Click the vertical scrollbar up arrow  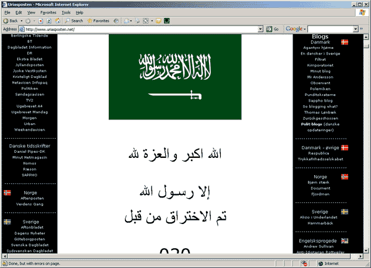(x=366, y=37)
